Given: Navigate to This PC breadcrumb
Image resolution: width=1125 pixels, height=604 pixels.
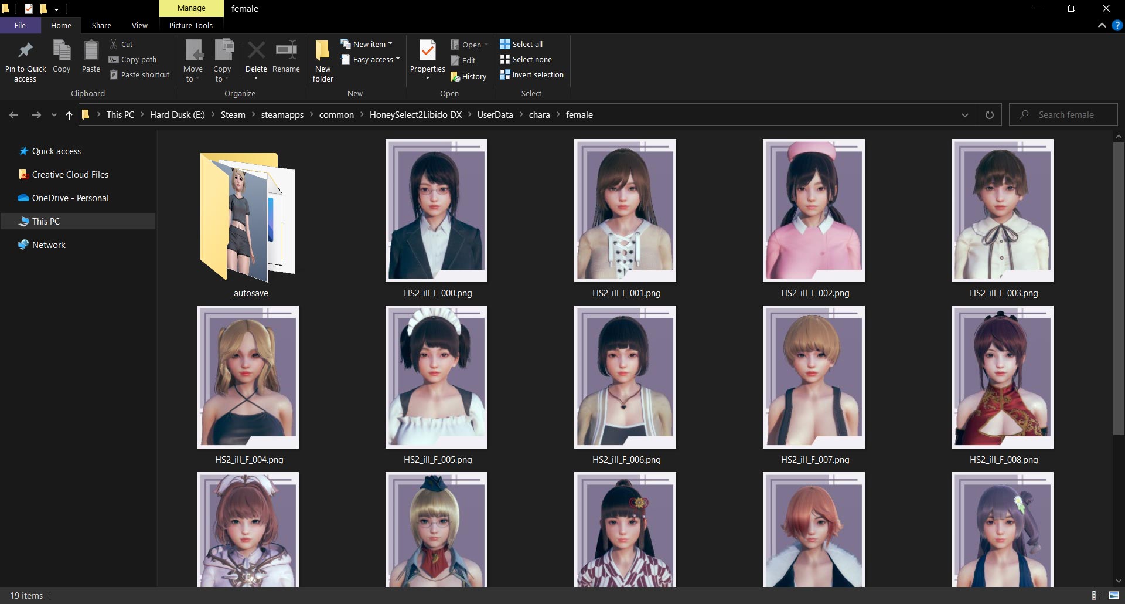Looking at the screenshot, I should (x=120, y=114).
